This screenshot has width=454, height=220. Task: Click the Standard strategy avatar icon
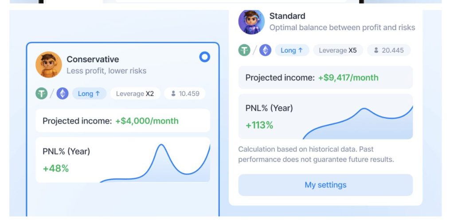(251, 21)
